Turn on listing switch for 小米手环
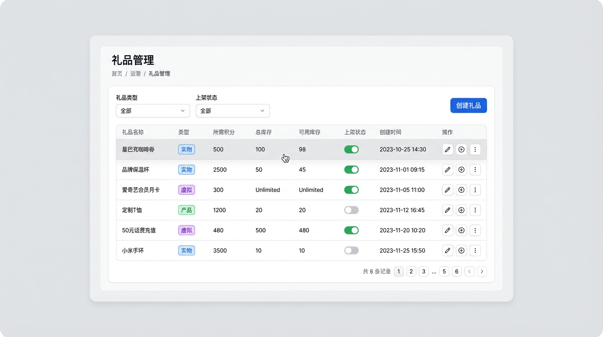 351,251
